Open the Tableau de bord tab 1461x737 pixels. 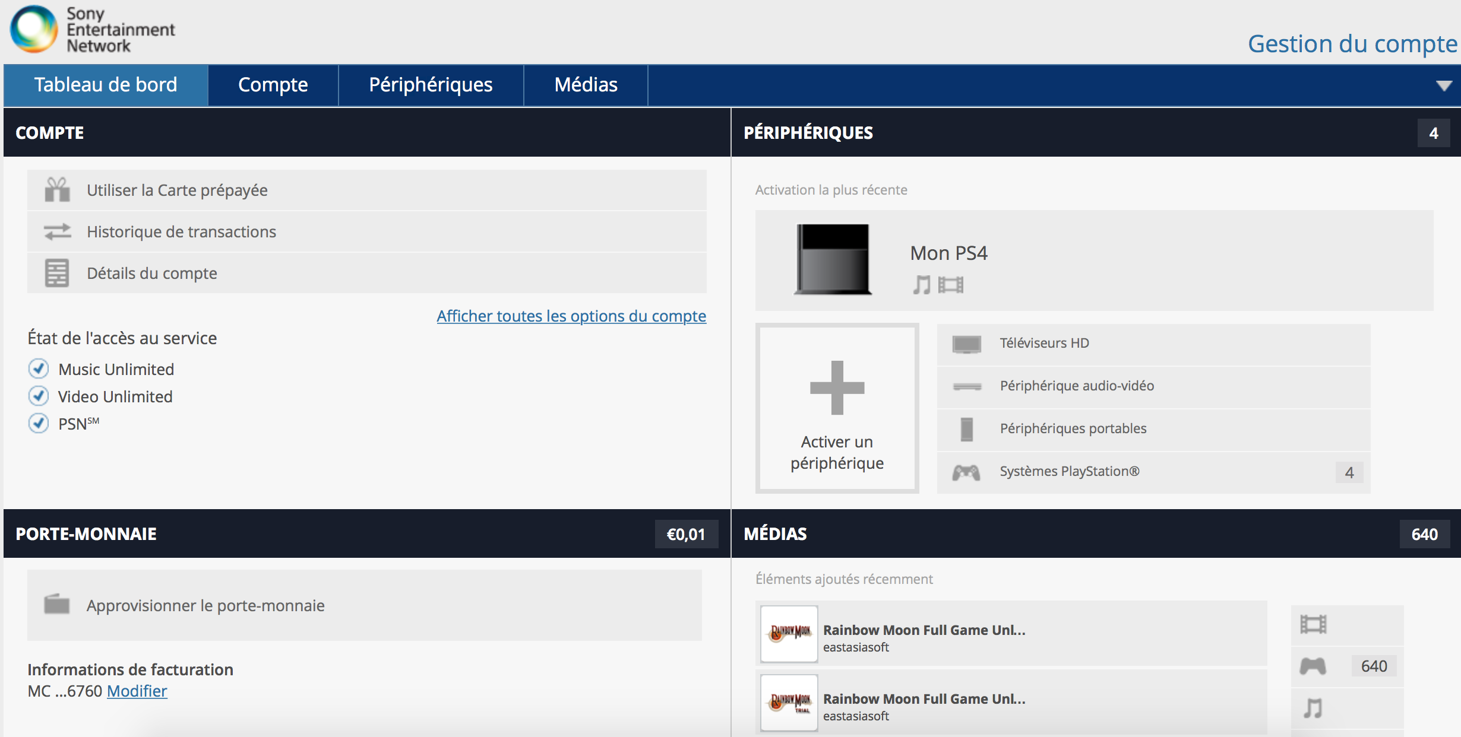click(x=106, y=85)
